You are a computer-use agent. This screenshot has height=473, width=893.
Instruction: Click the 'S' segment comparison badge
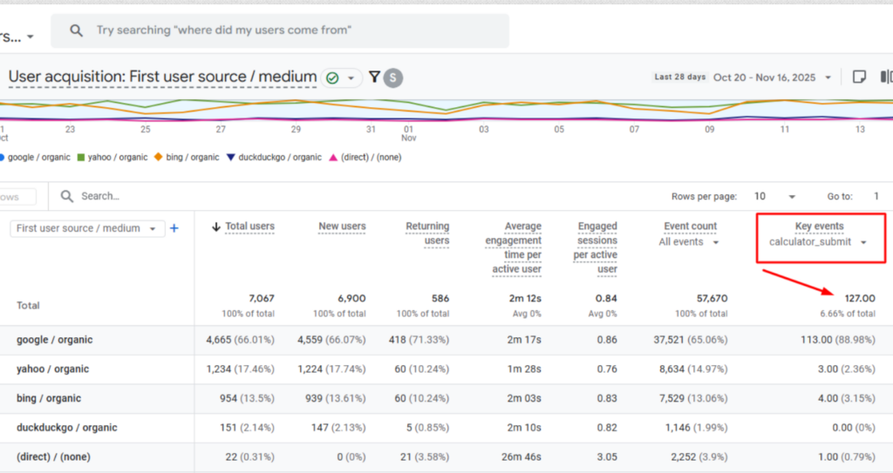click(x=393, y=78)
